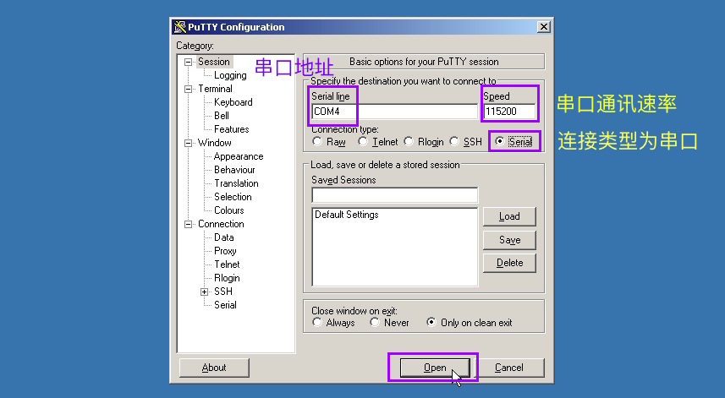Open Bell settings
Viewport: 725px width, 398px height.
tap(222, 116)
